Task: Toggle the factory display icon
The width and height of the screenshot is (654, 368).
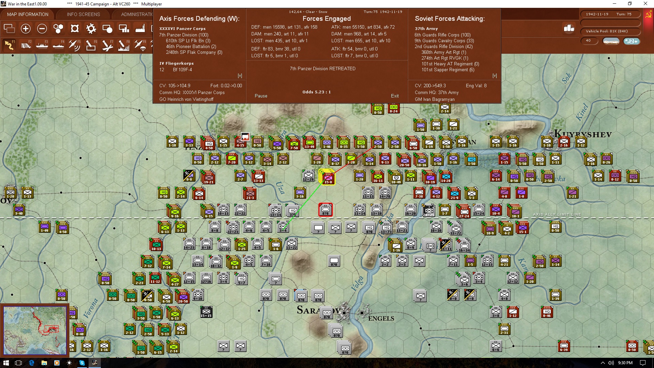Action: coord(140,29)
